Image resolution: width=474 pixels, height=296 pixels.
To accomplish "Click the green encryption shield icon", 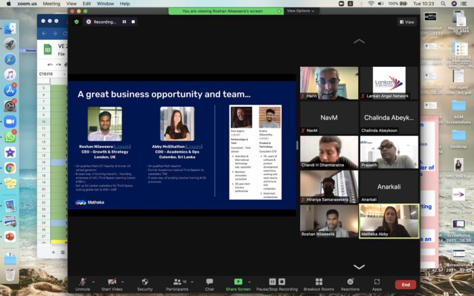I will tap(77, 22).
